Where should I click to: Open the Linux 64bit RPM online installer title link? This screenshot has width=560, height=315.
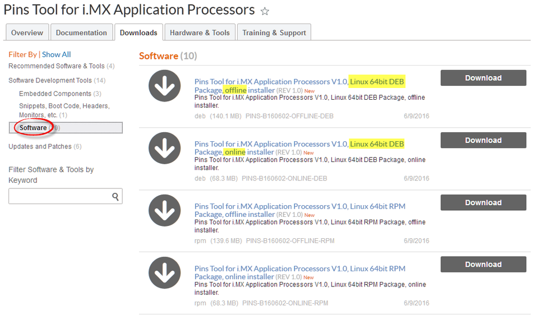click(x=300, y=272)
